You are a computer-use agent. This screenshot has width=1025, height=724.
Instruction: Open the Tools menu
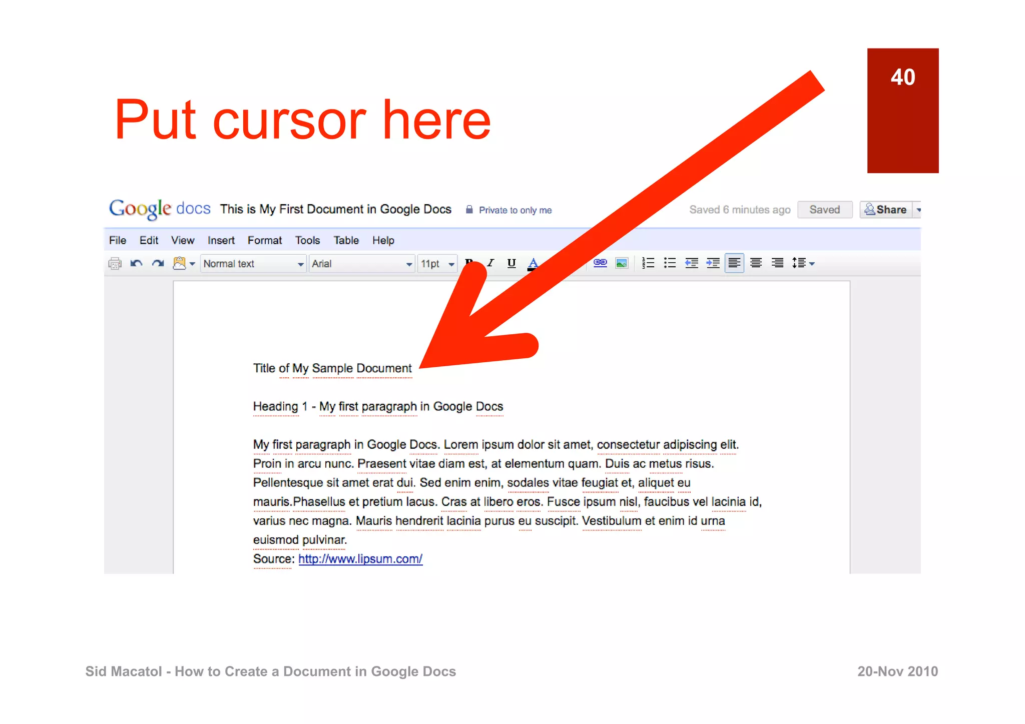click(307, 240)
